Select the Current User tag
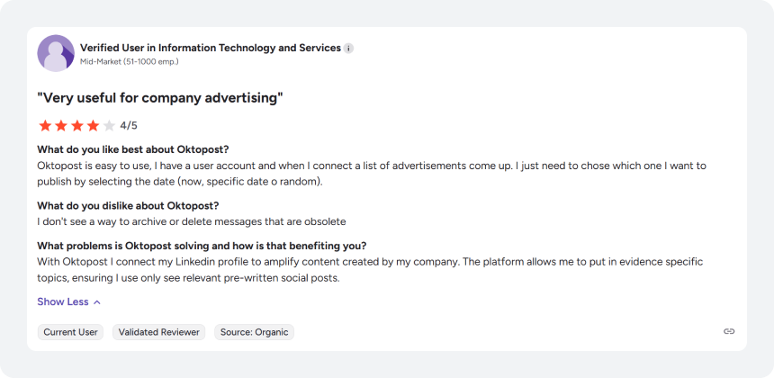774x378 pixels. pos(70,332)
